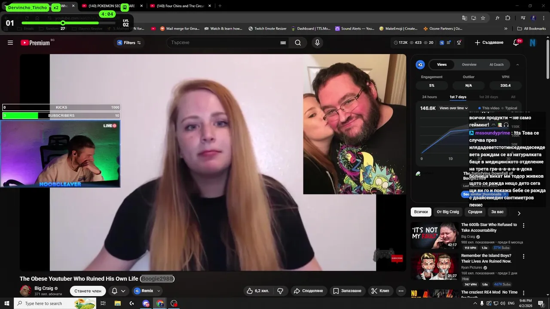Toggle the This video legend item
Screen dimensions: 550x309
click(489, 108)
